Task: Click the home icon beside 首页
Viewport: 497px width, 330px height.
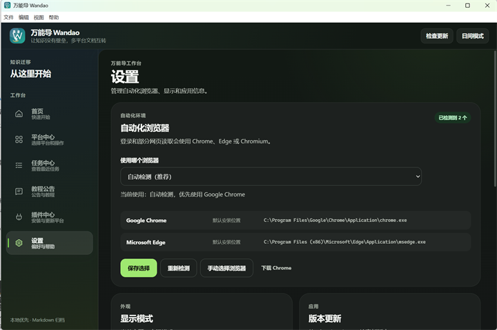Action: [19, 114]
